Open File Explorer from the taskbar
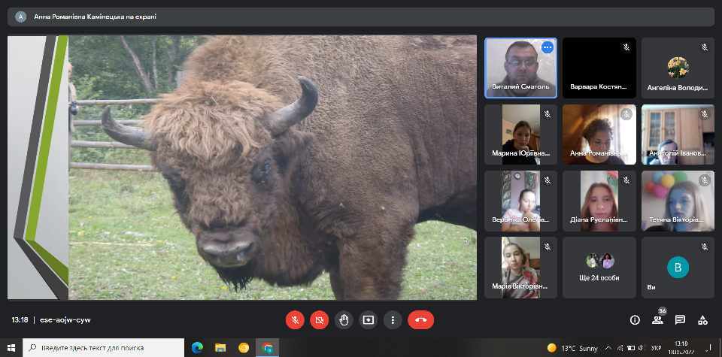The image size is (722, 357). [220, 347]
